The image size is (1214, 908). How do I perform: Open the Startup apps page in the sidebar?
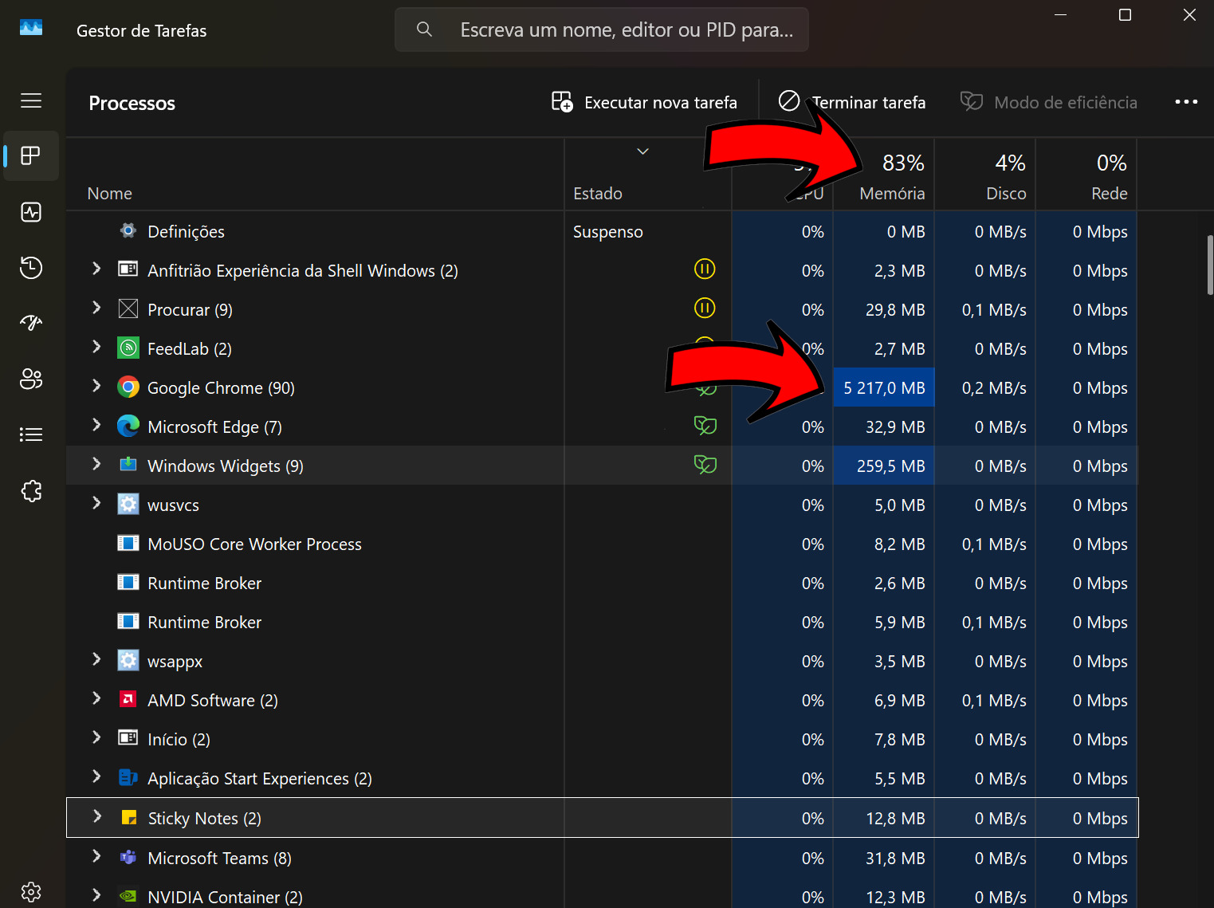(31, 323)
